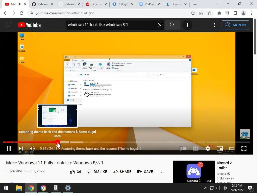Run search with magnifier button
Screen dimensions: 257x193
pos(172,25)
